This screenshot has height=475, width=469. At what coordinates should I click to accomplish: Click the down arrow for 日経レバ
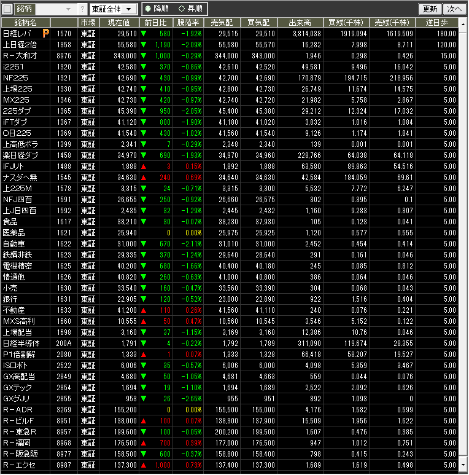click(x=144, y=34)
